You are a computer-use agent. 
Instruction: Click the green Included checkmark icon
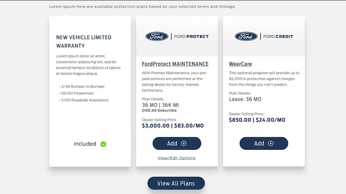click(x=103, y=144)
